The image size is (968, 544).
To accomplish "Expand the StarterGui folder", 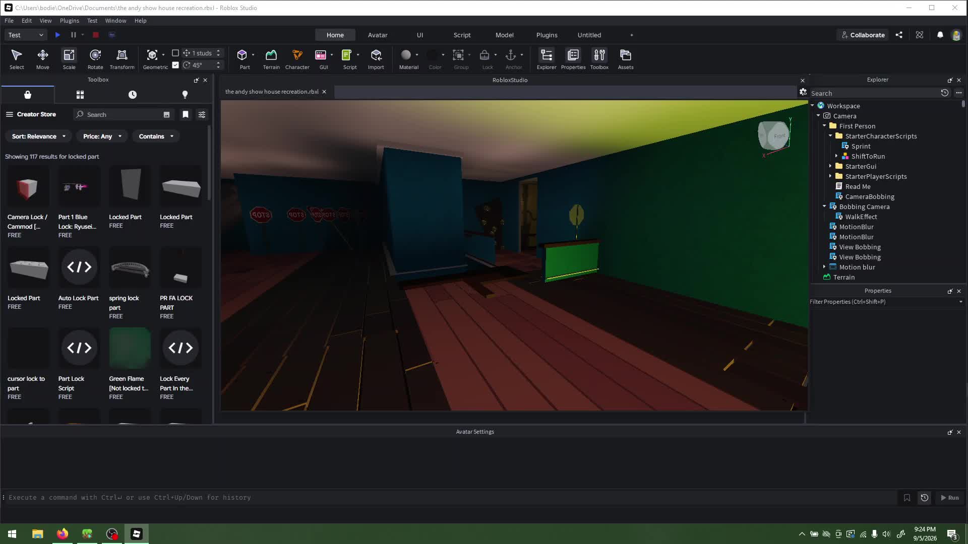I will click(x=831, y=166).
